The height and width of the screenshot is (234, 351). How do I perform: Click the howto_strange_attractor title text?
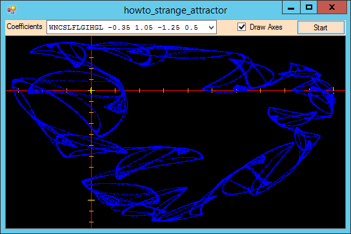pos(175,10)
